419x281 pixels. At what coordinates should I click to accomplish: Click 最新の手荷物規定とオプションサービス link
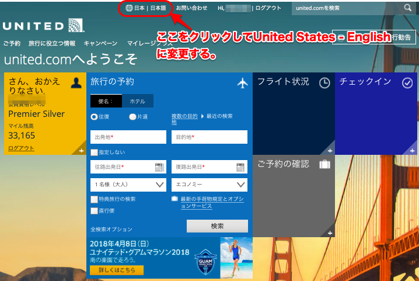tap(212, 203)
